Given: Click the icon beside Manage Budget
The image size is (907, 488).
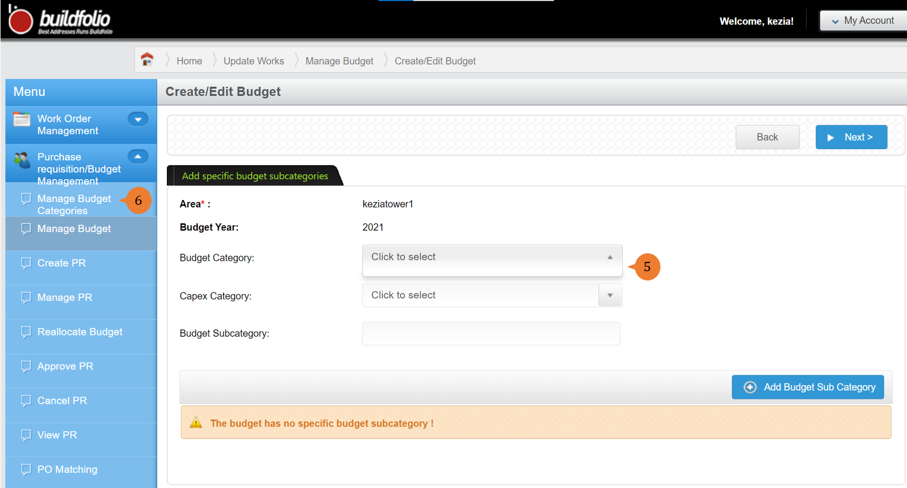Looking at the screenshot, I should tap(26, 229).
